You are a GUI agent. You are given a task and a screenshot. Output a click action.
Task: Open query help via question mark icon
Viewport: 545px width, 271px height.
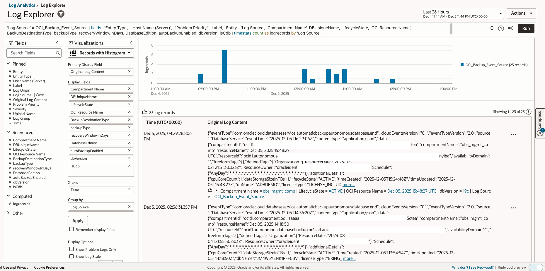(x=501, y=28)
